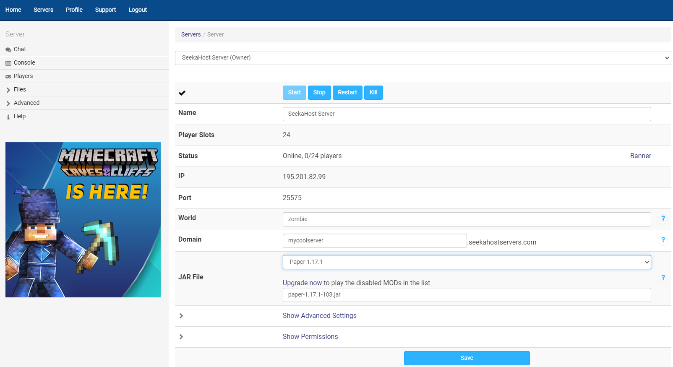Focus the World input containing zombie

point(467,219)
